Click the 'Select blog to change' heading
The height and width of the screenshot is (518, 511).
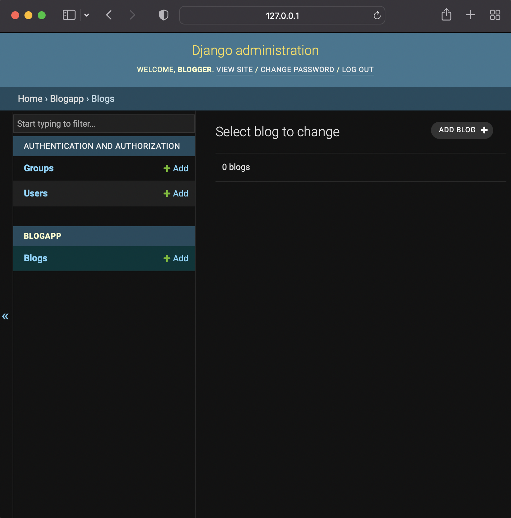pyautogui.click(x=278, y=132)
